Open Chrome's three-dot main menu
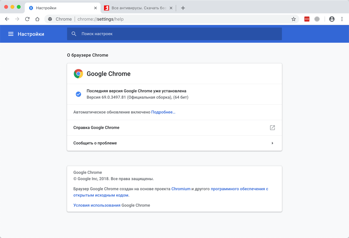The image size is (349, 238). 342,19
